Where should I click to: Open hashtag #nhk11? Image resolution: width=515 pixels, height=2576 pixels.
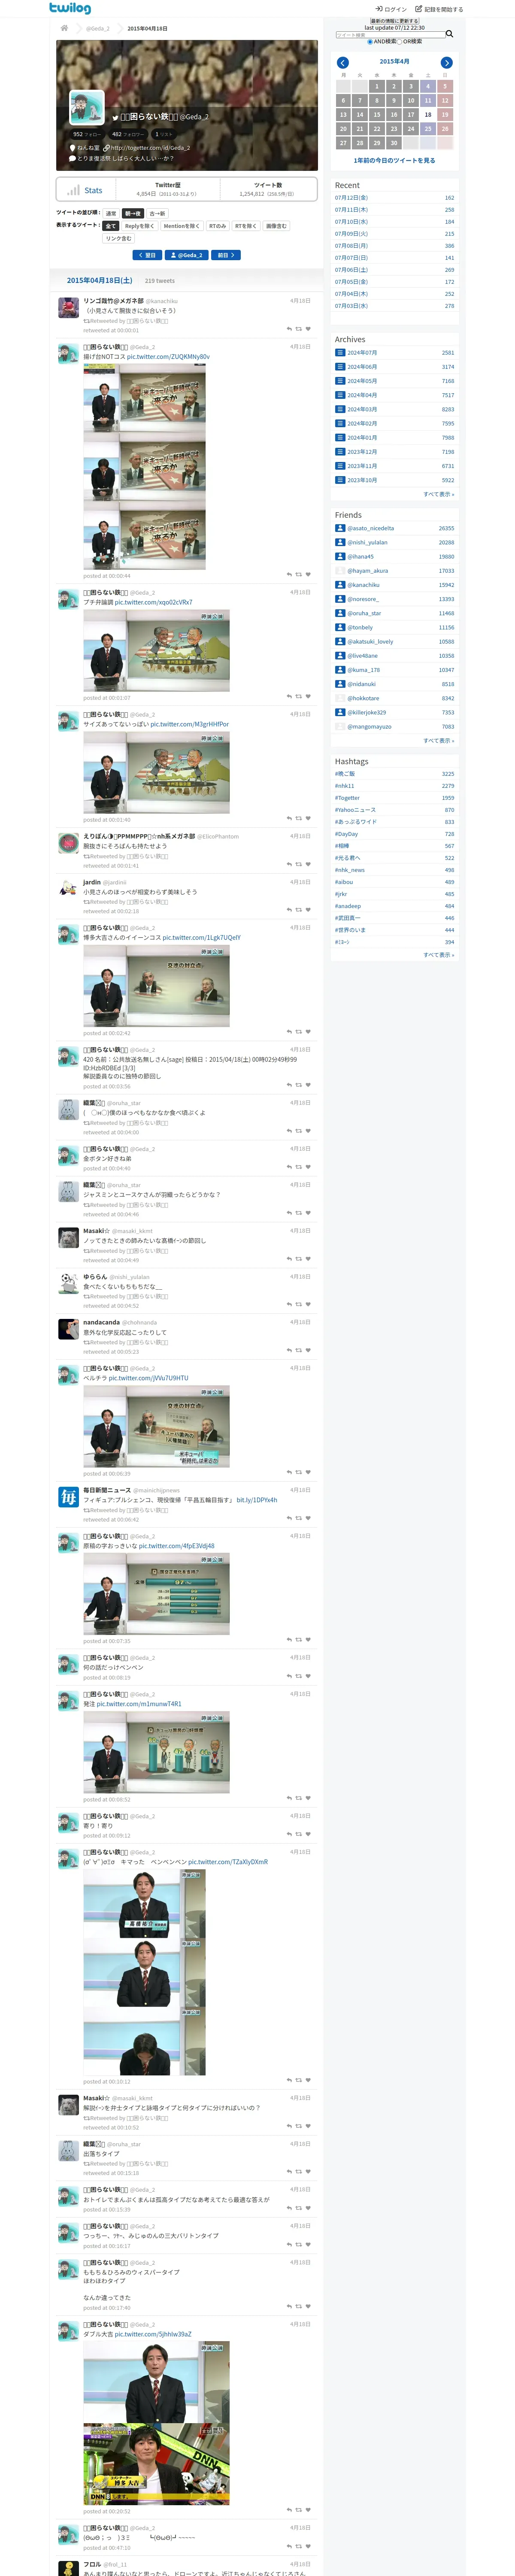coord(344,786)
